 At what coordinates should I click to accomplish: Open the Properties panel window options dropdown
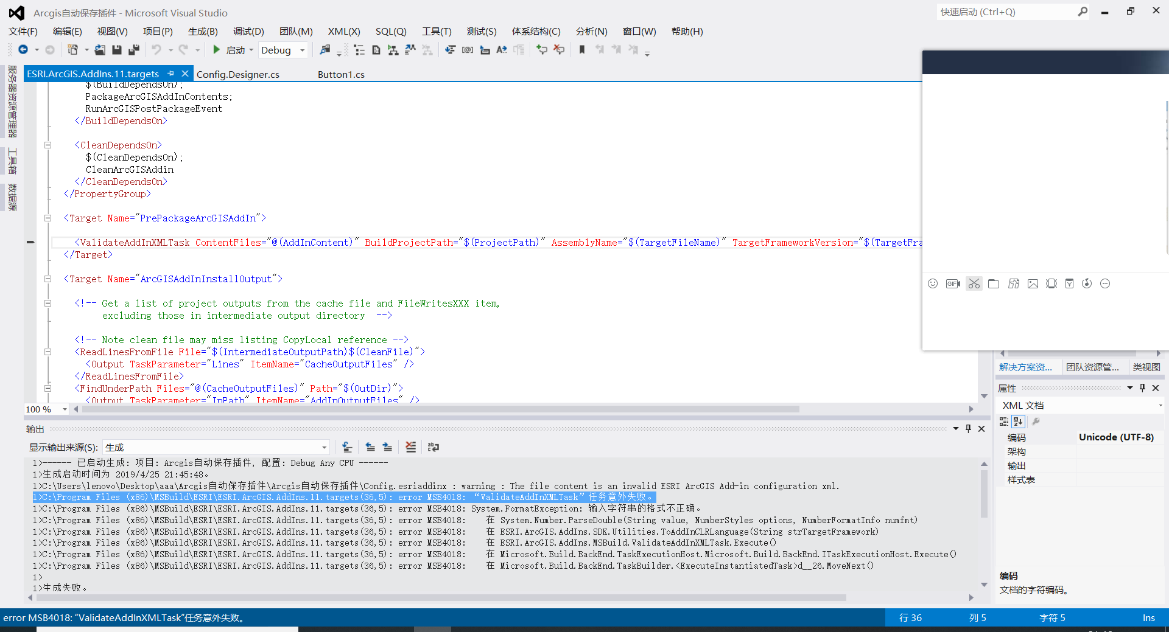1130,388
